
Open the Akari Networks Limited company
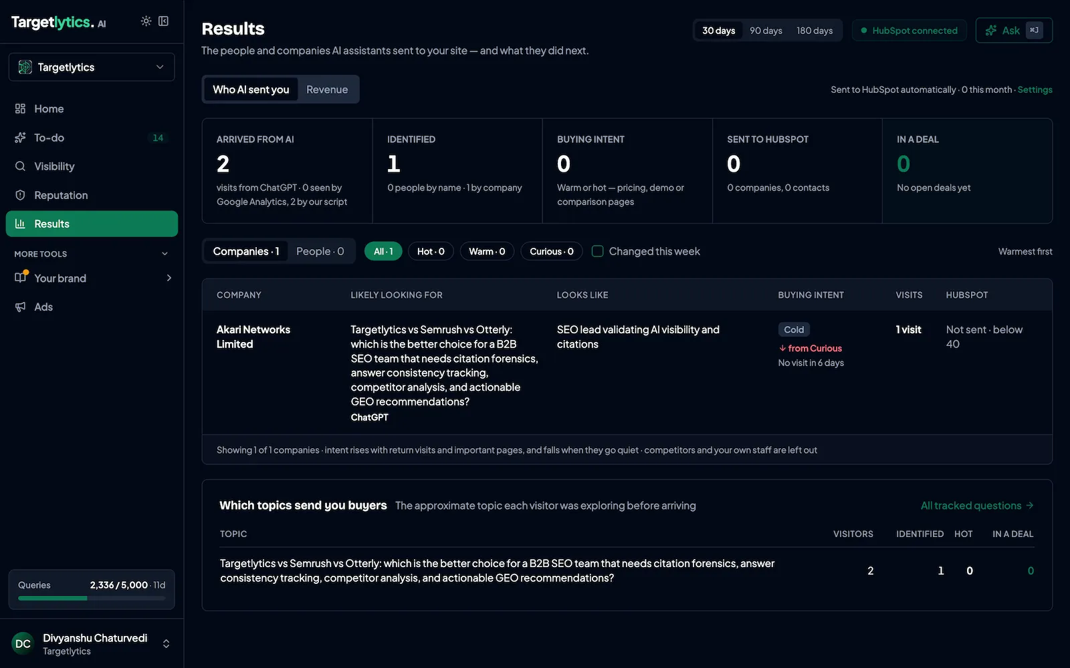tap(253, 337)
